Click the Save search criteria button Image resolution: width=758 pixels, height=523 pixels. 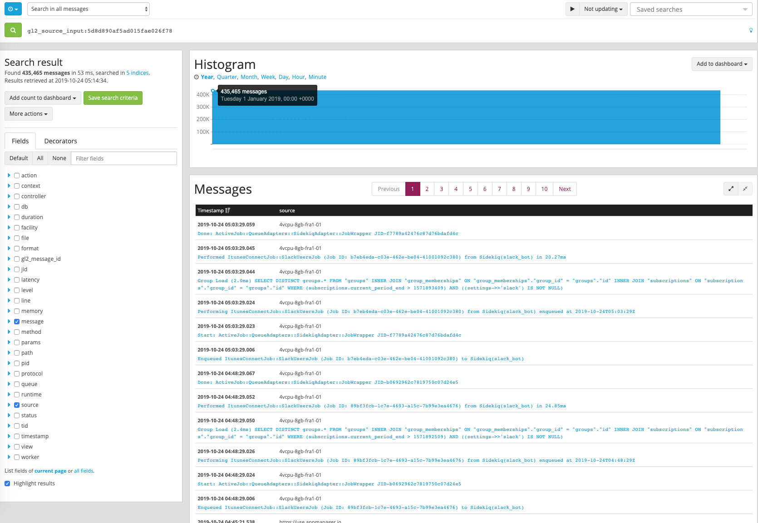[x=113, y=98]
